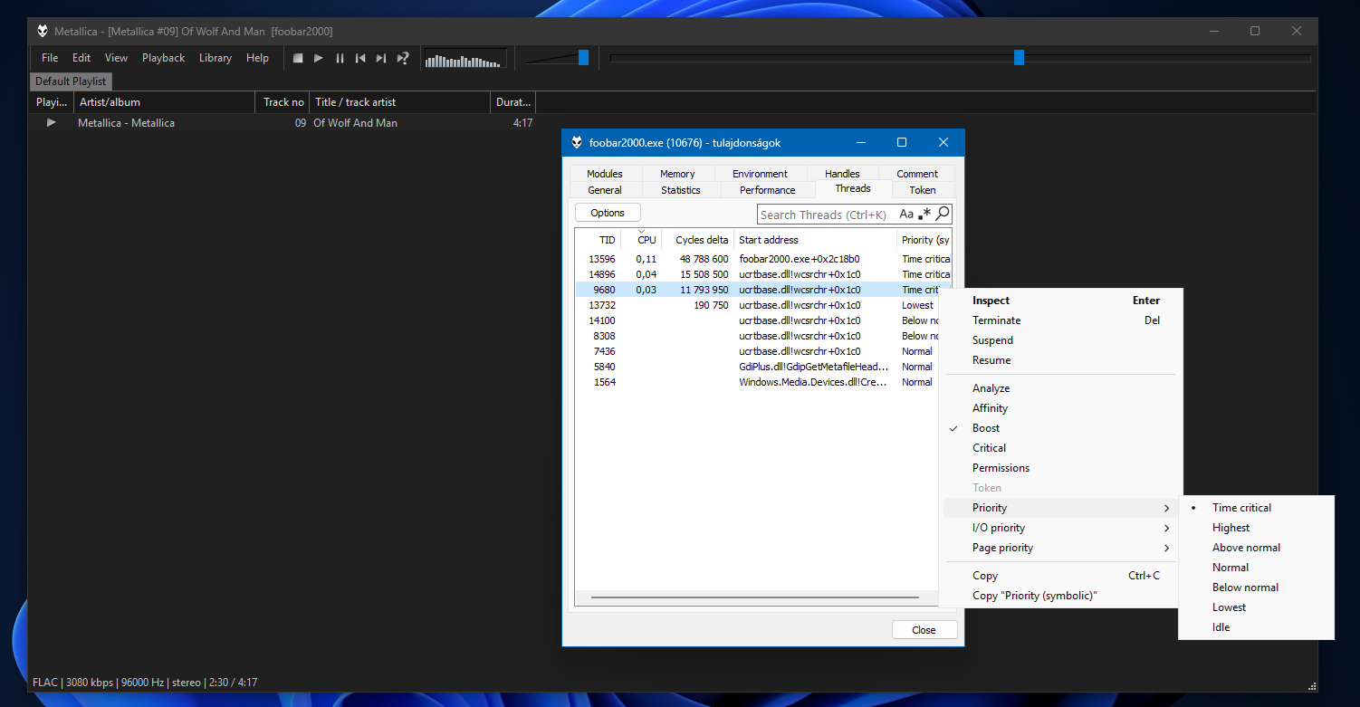Sort by Start address column
Image resolution: width=1360 pixels, height=707 pixels.
click(816, 240)
